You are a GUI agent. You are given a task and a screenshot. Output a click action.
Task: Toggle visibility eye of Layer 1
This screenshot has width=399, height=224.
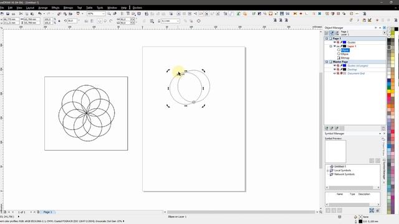(335, 46)
